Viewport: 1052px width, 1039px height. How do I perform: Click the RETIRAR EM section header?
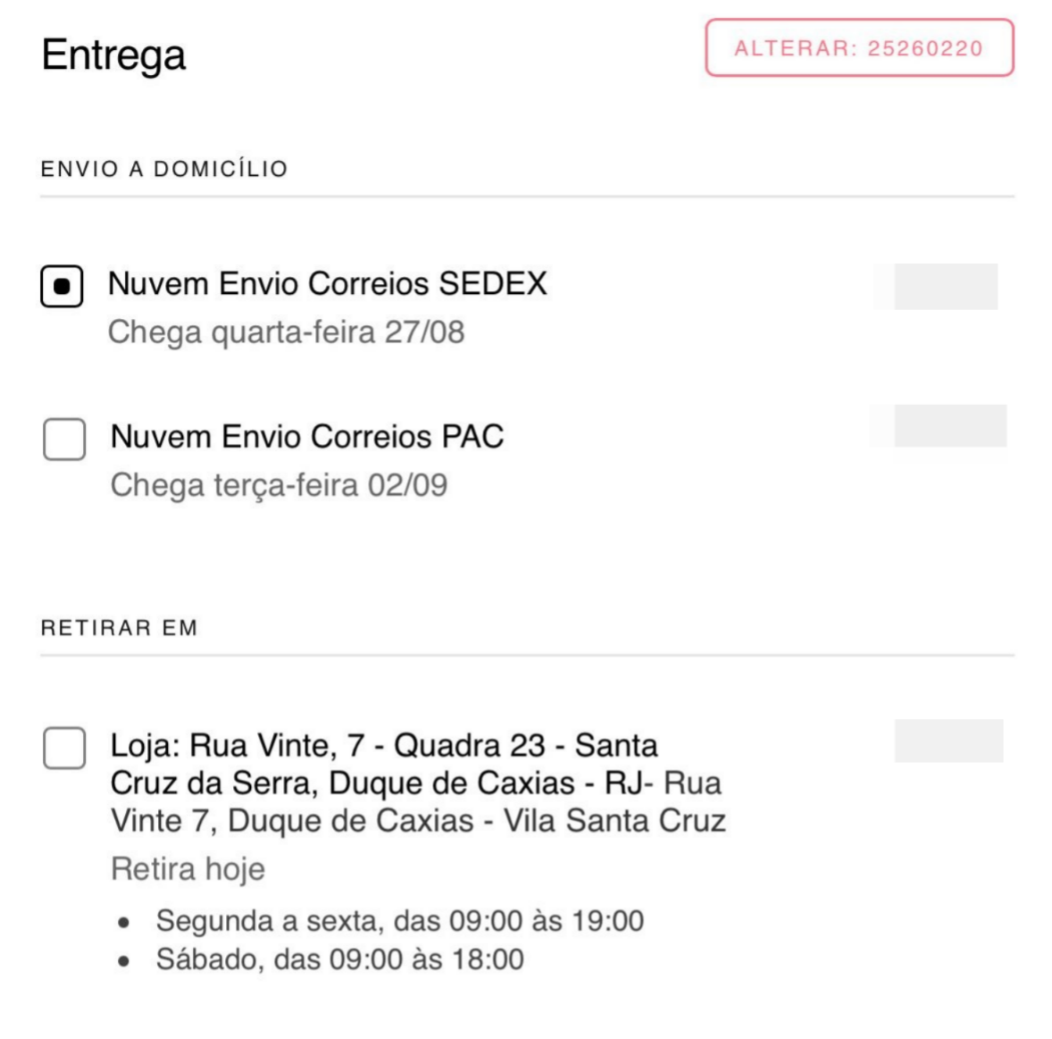click(120, 627)
